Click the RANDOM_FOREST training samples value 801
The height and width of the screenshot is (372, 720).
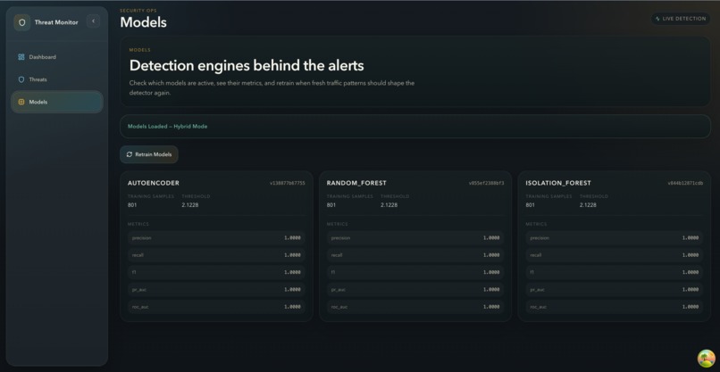coord(331,205)
